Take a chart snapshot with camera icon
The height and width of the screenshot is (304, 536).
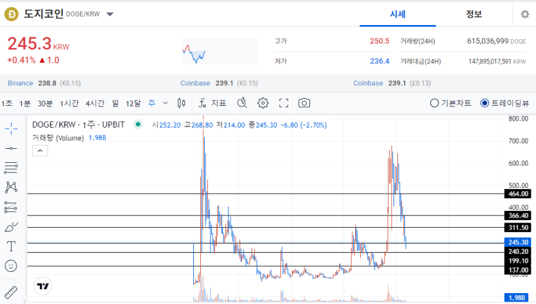304,103
